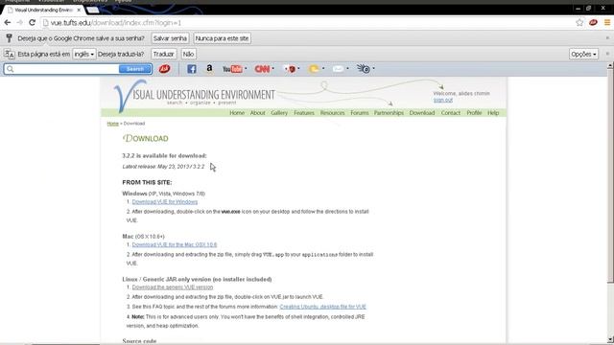Screen dimensions: 614x345
Task: Open the Forums navigation item
Action: [x=360, y=113]
